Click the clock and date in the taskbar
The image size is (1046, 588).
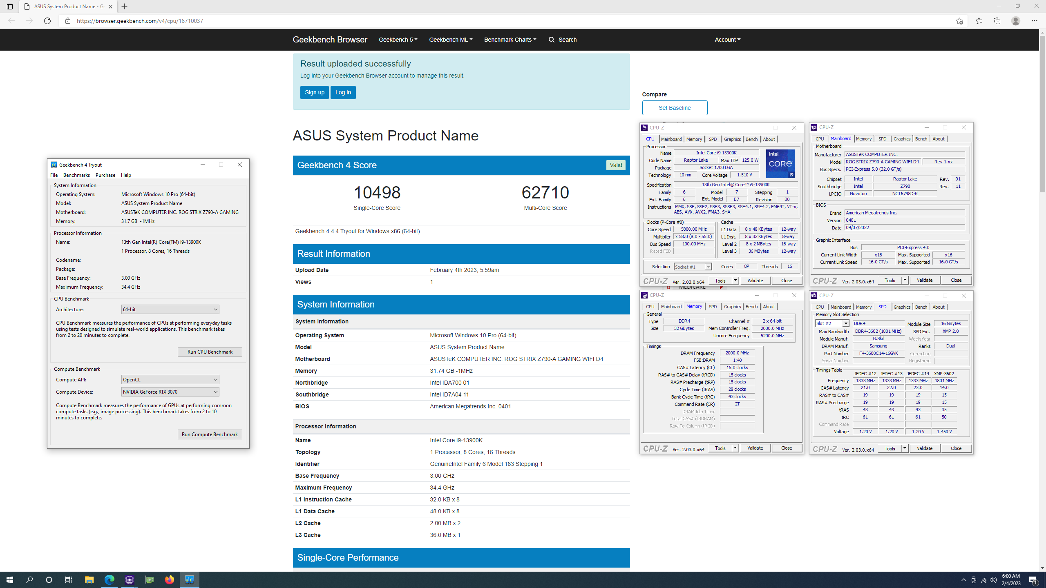1011,580
